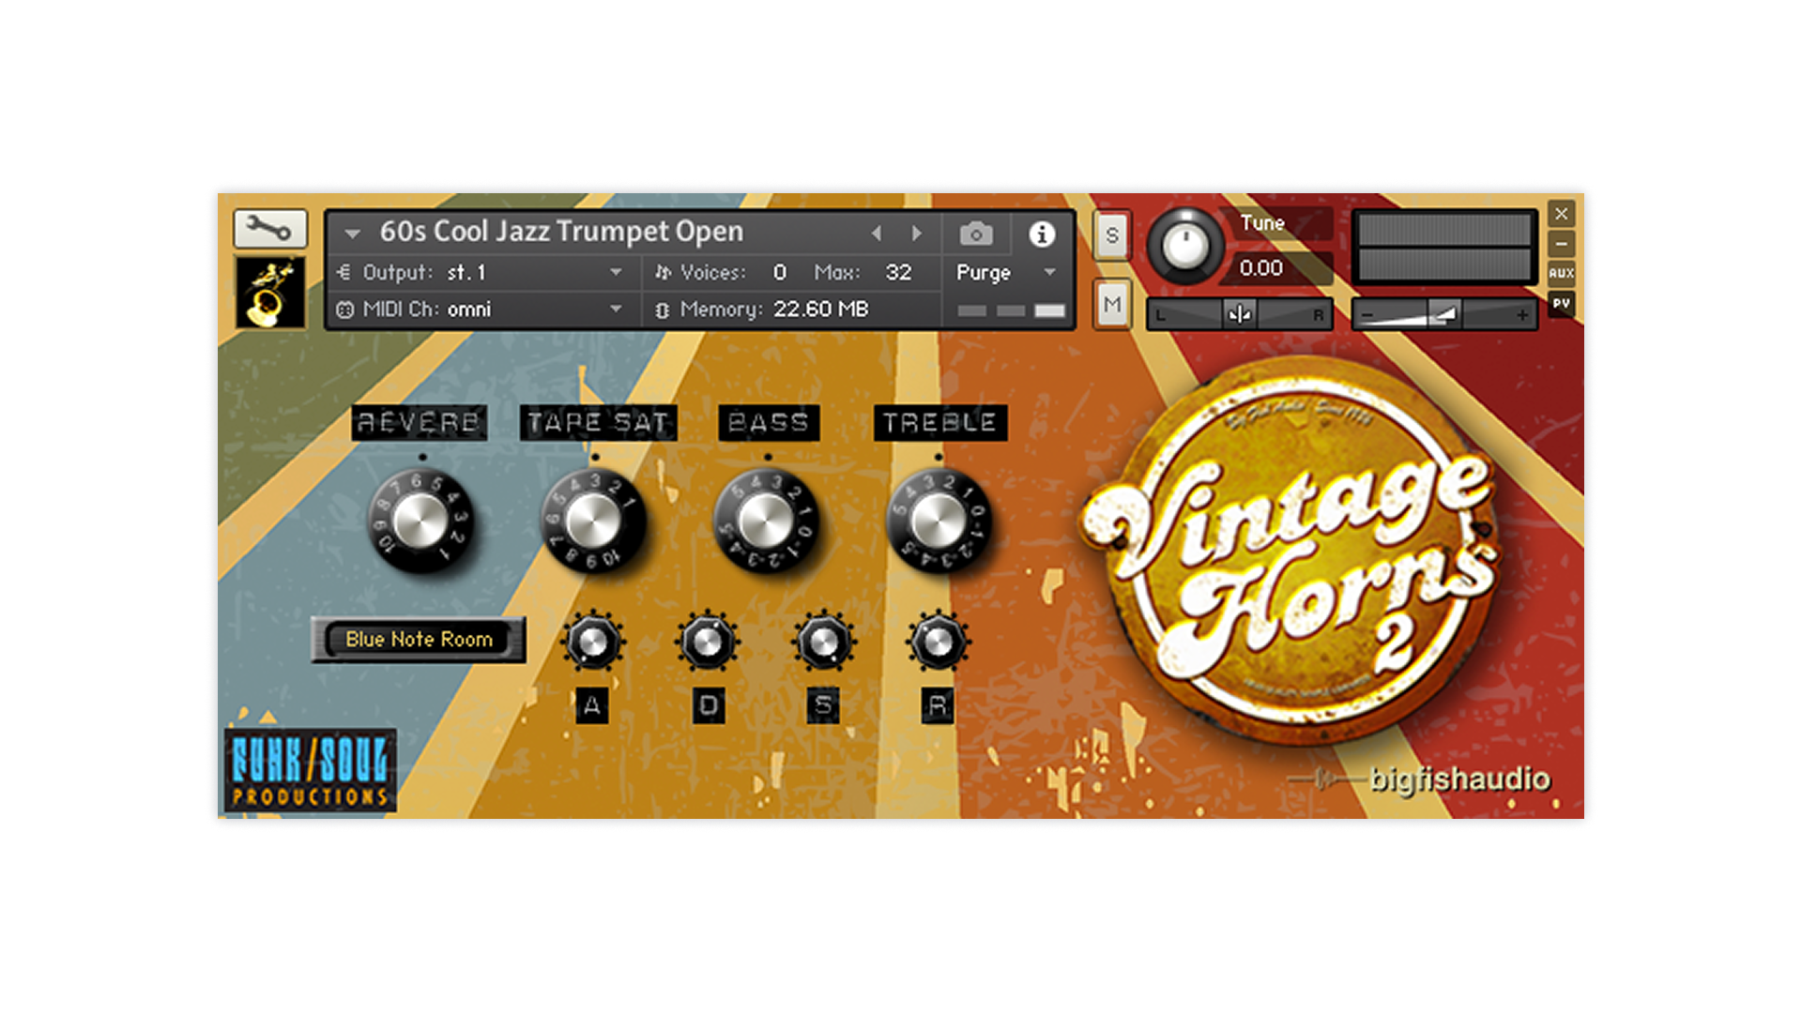Go to the next instrument with the right arrow
Viewport: 1802px width, 1013px height.
916,234
